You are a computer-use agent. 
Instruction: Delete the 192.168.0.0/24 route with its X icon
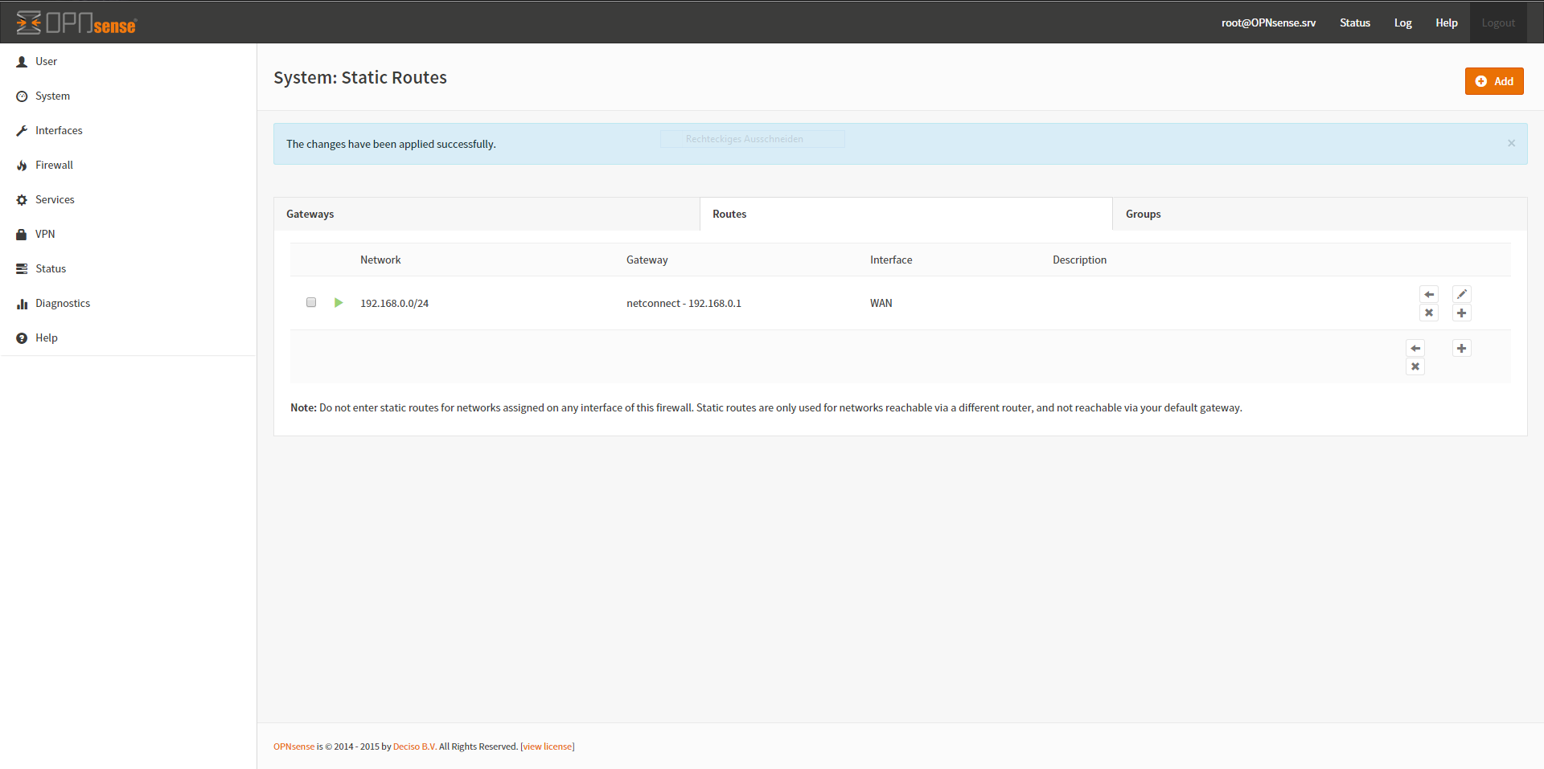point(1429,313)
